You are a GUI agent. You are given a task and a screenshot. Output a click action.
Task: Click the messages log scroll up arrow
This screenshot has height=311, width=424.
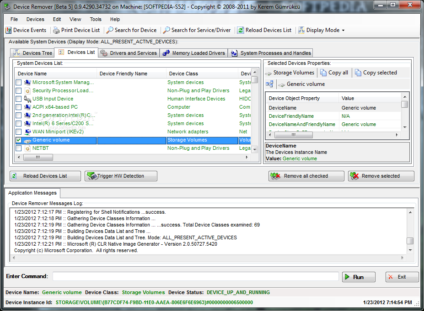[410, 212]
